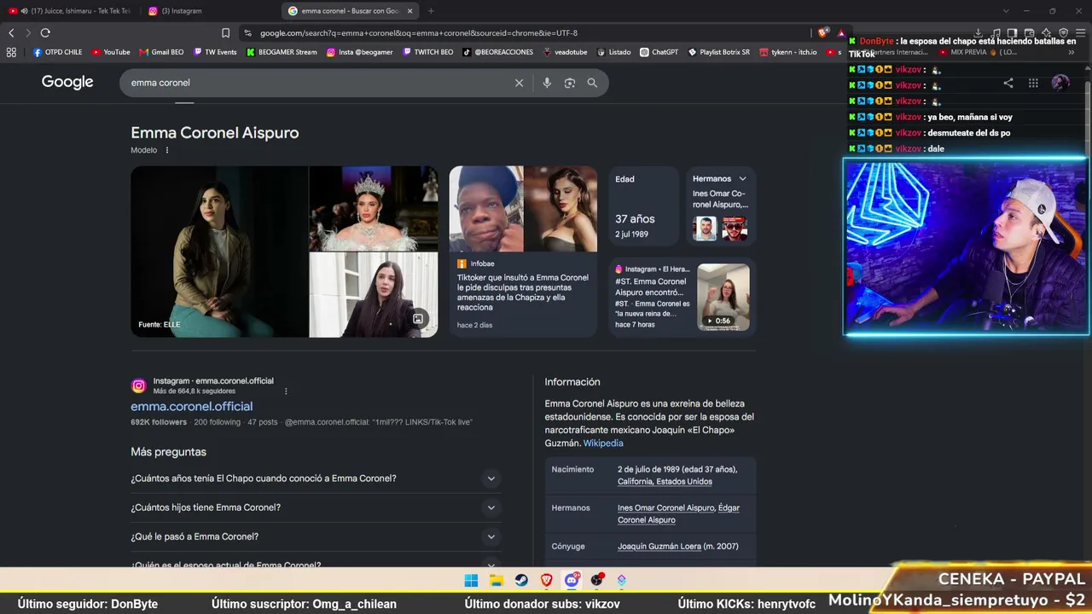The image size is (1092, 614).
Task: Expand the Hermanos dropdown card
Action: [742, 179]
